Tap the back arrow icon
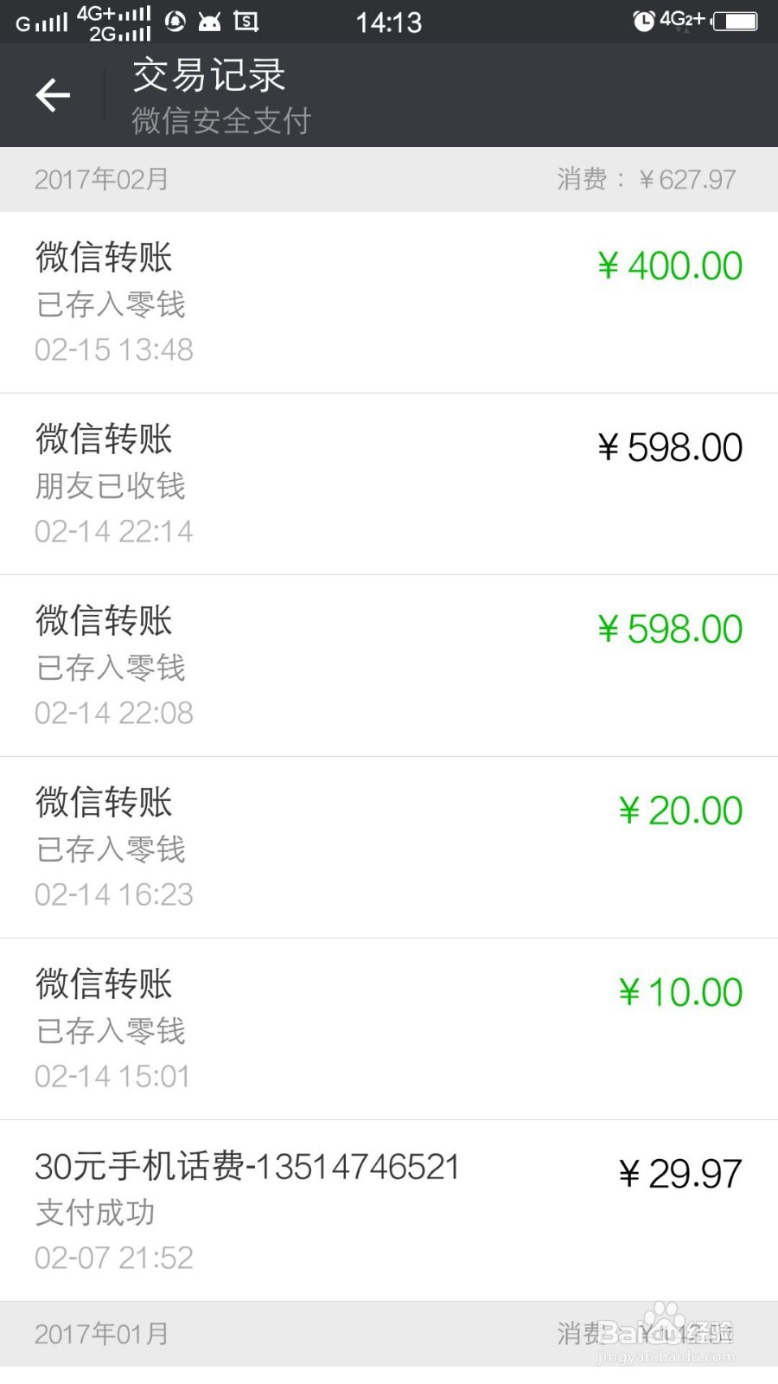This screenshot has width=778, height=1384. point(53,95)
